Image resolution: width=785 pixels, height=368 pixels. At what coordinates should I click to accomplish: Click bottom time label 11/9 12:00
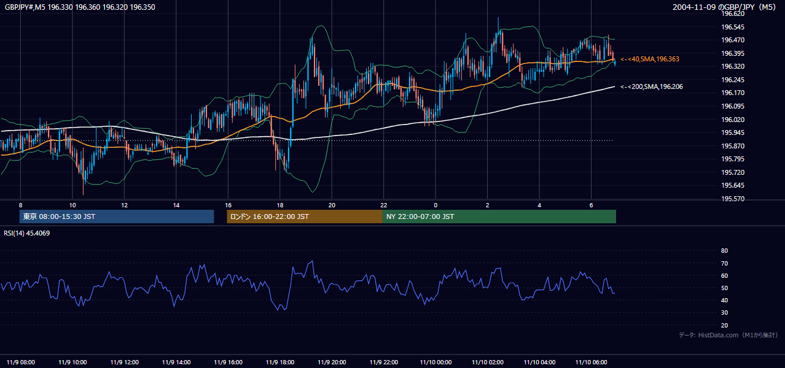click(x=124, y=362)
